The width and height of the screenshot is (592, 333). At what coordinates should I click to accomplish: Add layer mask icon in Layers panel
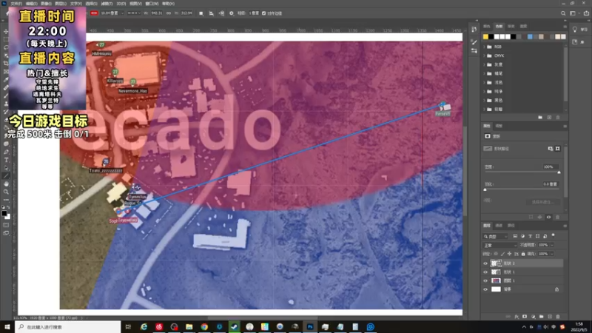point(525,317)
